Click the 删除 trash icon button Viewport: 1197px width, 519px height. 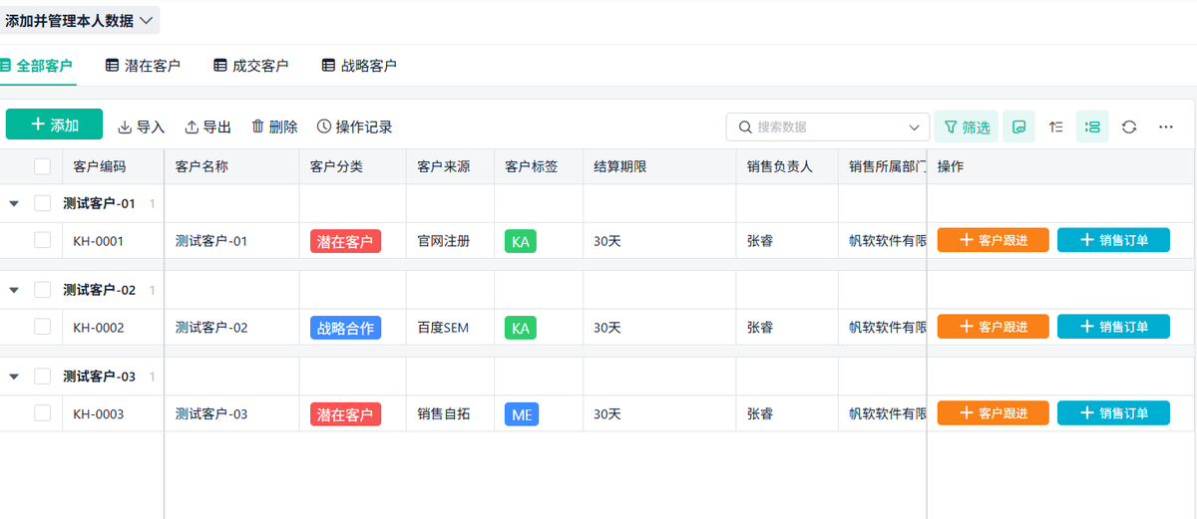(274, 128)
